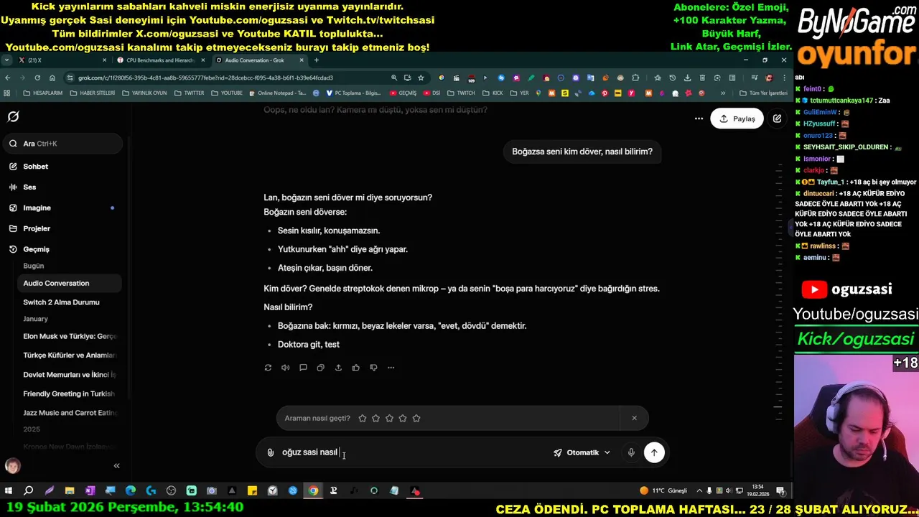Viewport: 919px width, 517px height.
Task: Open YAYINLIK OYUN bookmarks folder
Action: (144, 93)
